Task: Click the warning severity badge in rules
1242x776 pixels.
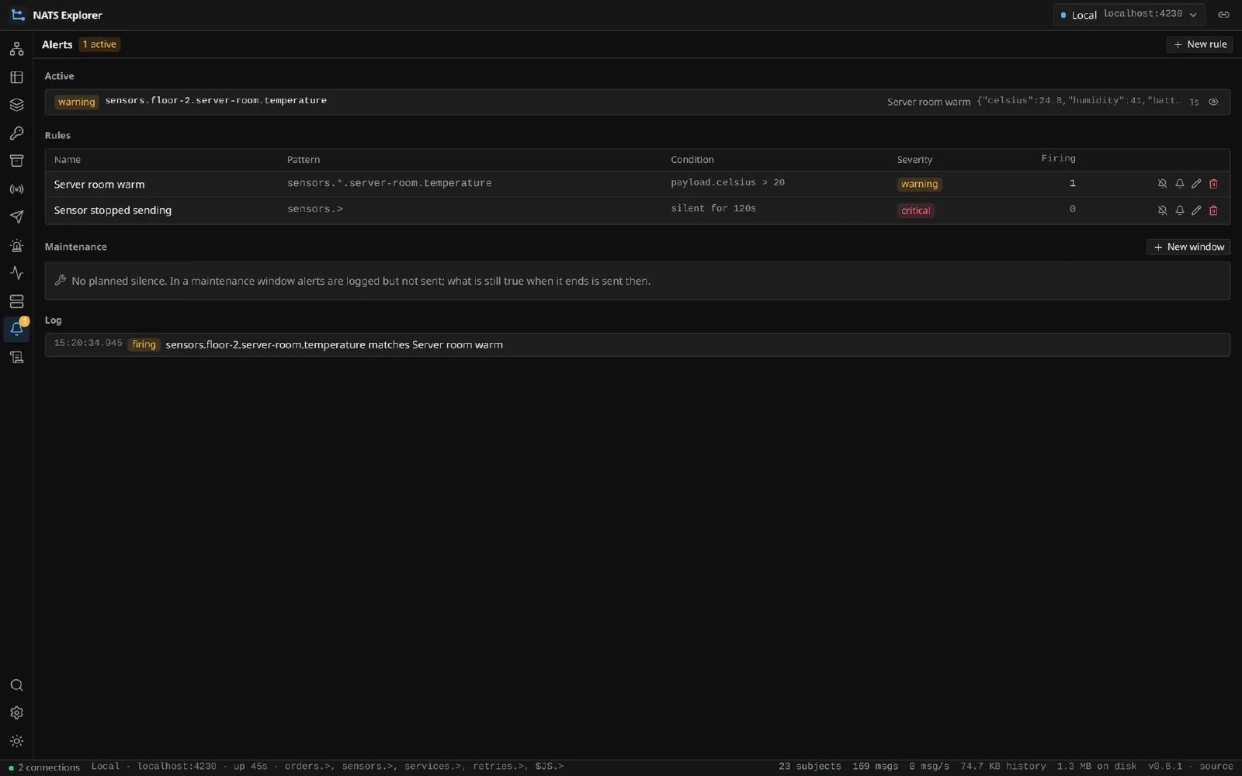Action: (919, 185)
